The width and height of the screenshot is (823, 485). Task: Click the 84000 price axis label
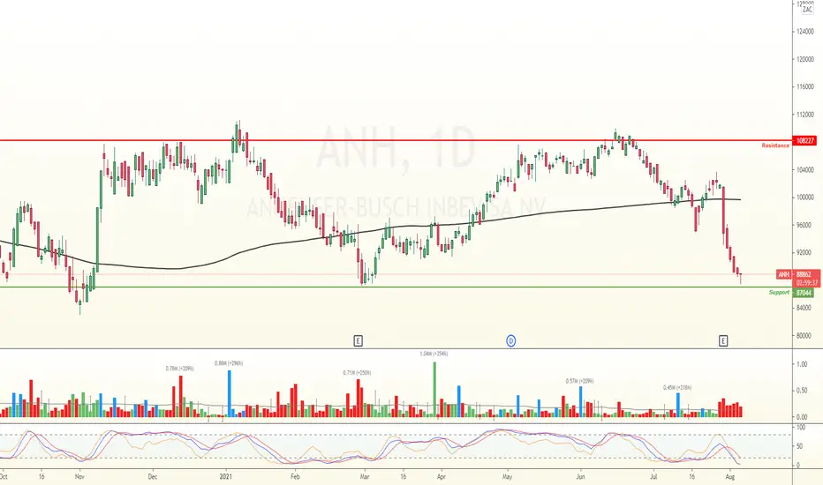[x=805, y=309]
